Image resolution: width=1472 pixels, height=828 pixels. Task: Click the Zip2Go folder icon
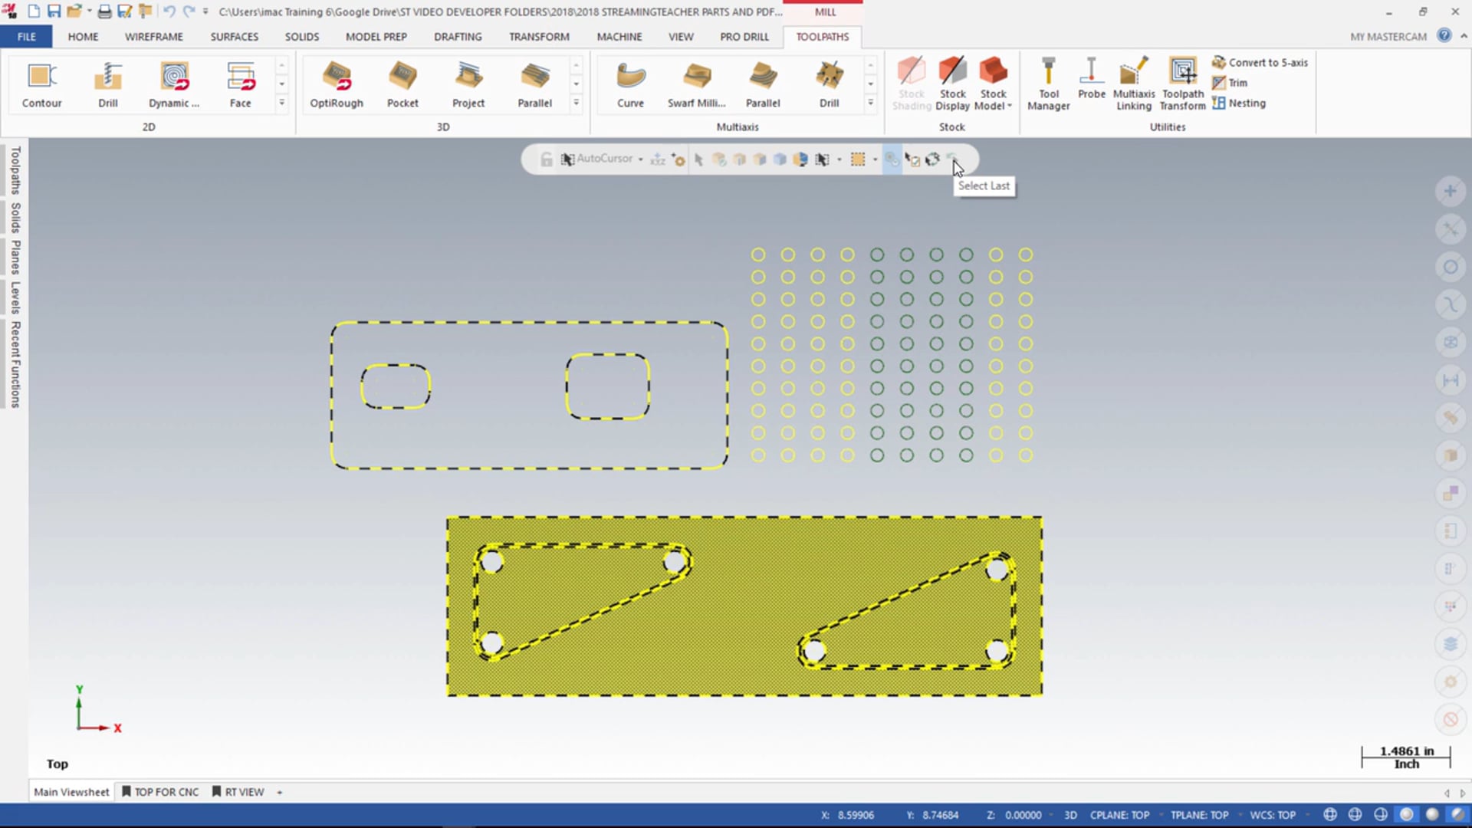(144, 11)
